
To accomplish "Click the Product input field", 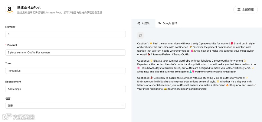I will [65, 53].
